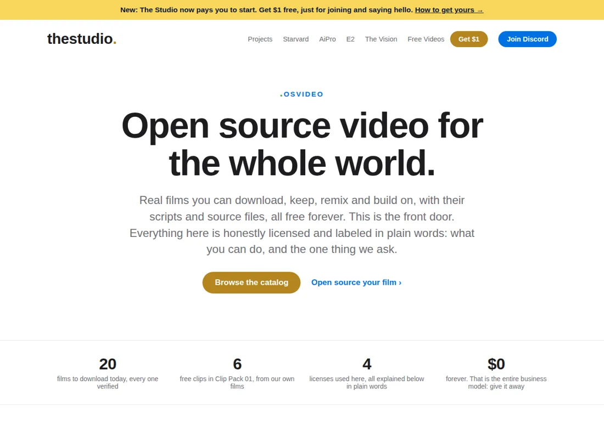
Task: Click the '20' films stat number
Action: [108, 364]
